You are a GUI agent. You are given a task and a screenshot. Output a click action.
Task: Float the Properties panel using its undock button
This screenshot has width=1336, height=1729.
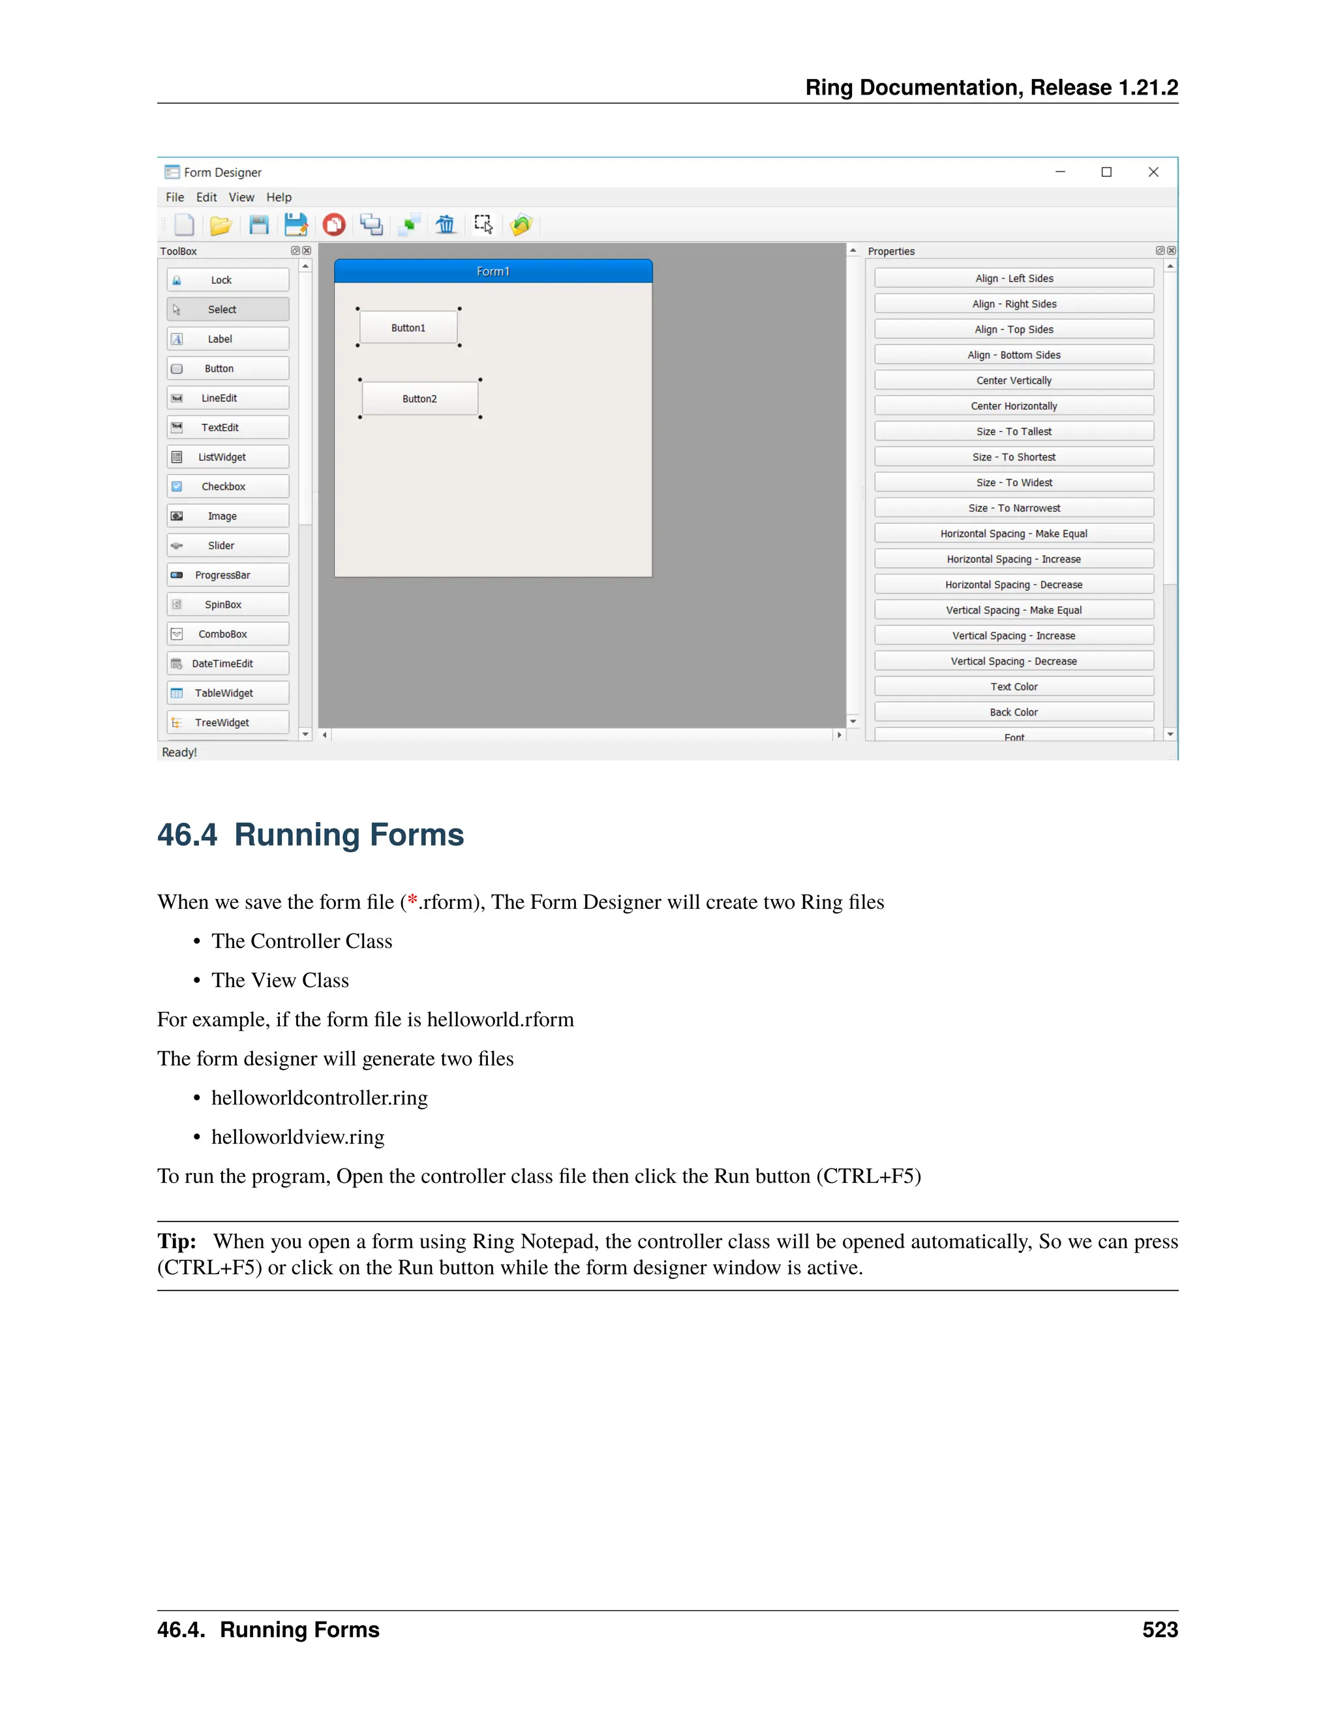tap(1159, 251)
